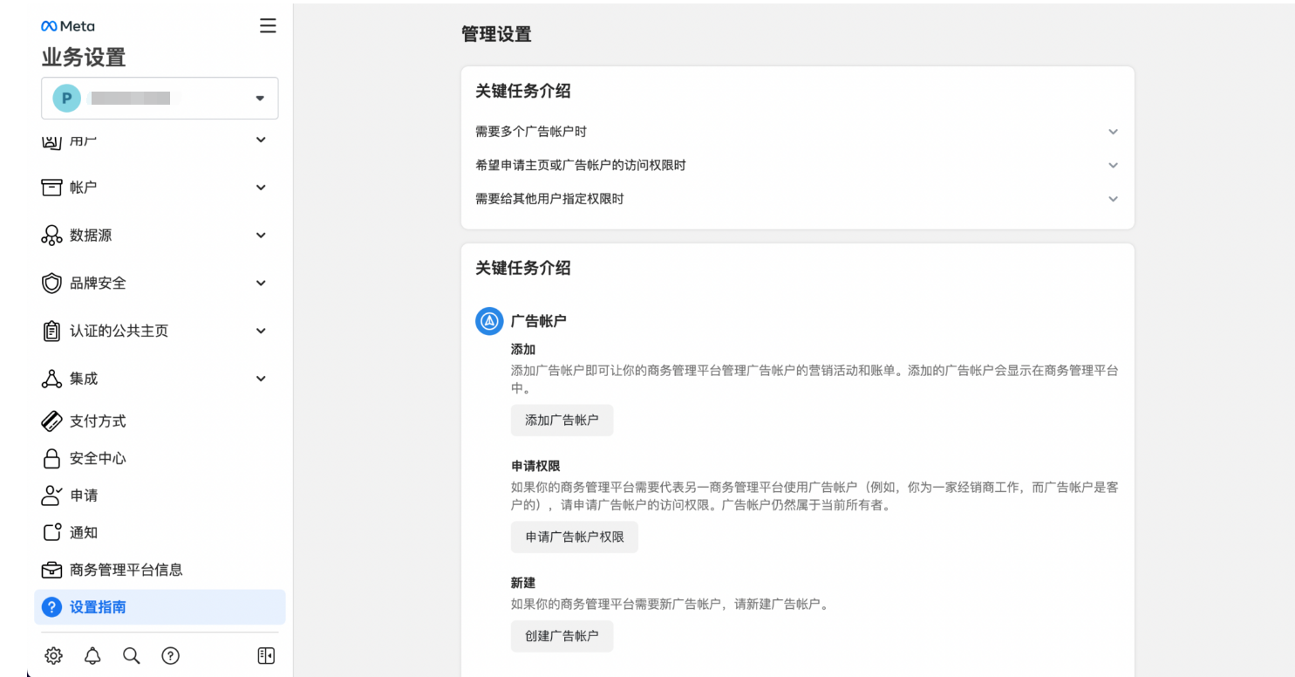The height and width of the screenshot is (677, 1295).
Task: Open 集成 menu item
Action: (160, 379)
